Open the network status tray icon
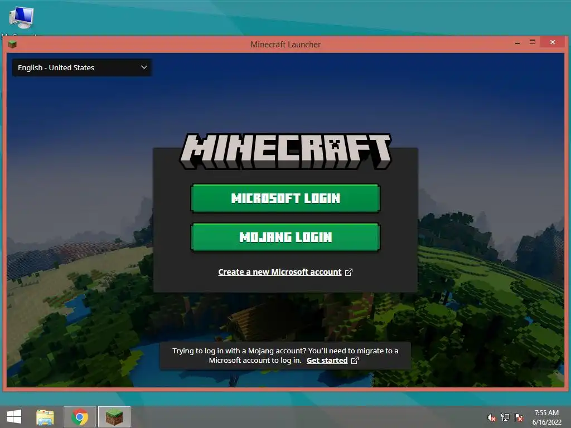Screen dimensions: 571x428 coord(505,417)
